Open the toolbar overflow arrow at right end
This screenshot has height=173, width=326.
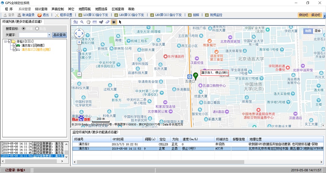click(325, 16)
